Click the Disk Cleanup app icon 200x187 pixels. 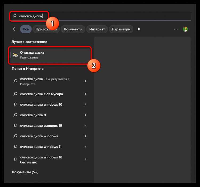click(15, 55)
